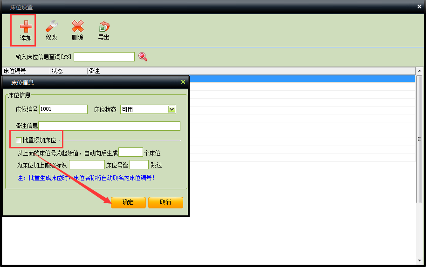Click the magnifier search icon
This screenshot has width=426, height=267.
pos(143,57)
